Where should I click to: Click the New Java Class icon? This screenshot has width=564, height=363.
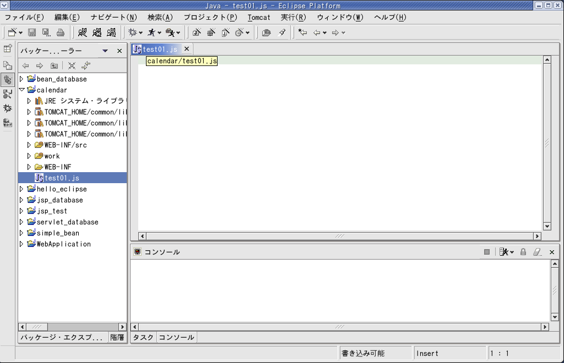[x=240, y=32]
